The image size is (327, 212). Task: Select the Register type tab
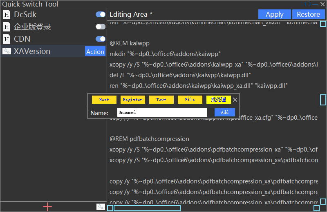tap(133, 100)
